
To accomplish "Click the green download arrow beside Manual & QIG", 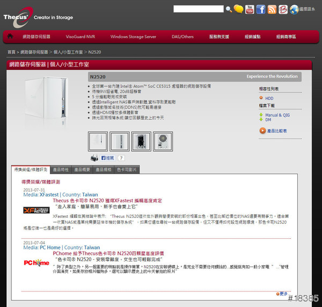I will tap(261, 115).
